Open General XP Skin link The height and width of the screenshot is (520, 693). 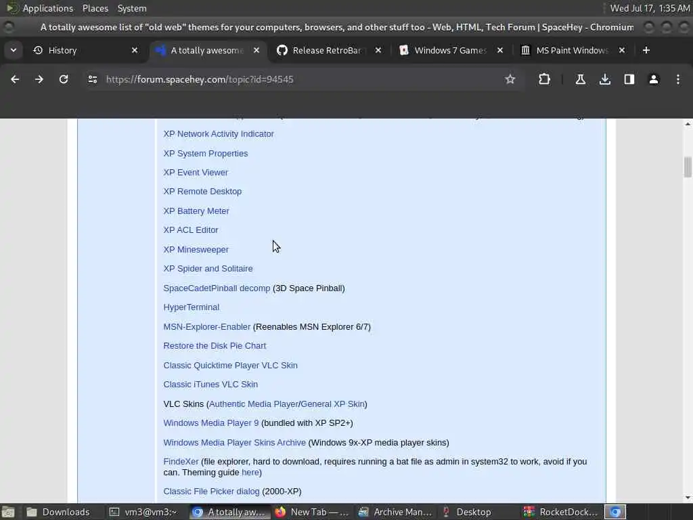coord(332,404)
